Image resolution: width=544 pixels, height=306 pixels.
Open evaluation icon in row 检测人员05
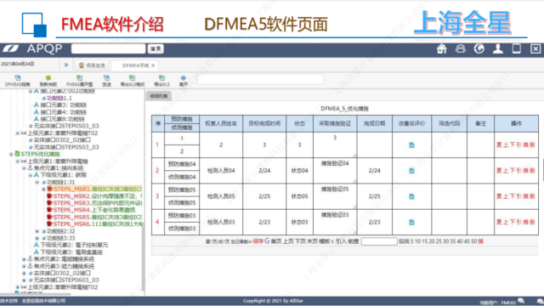click(x=411, y=196)
